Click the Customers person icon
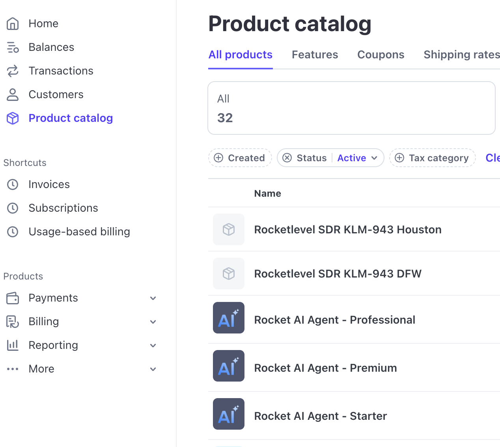500x447 pixels. click(x=13, y=95)
